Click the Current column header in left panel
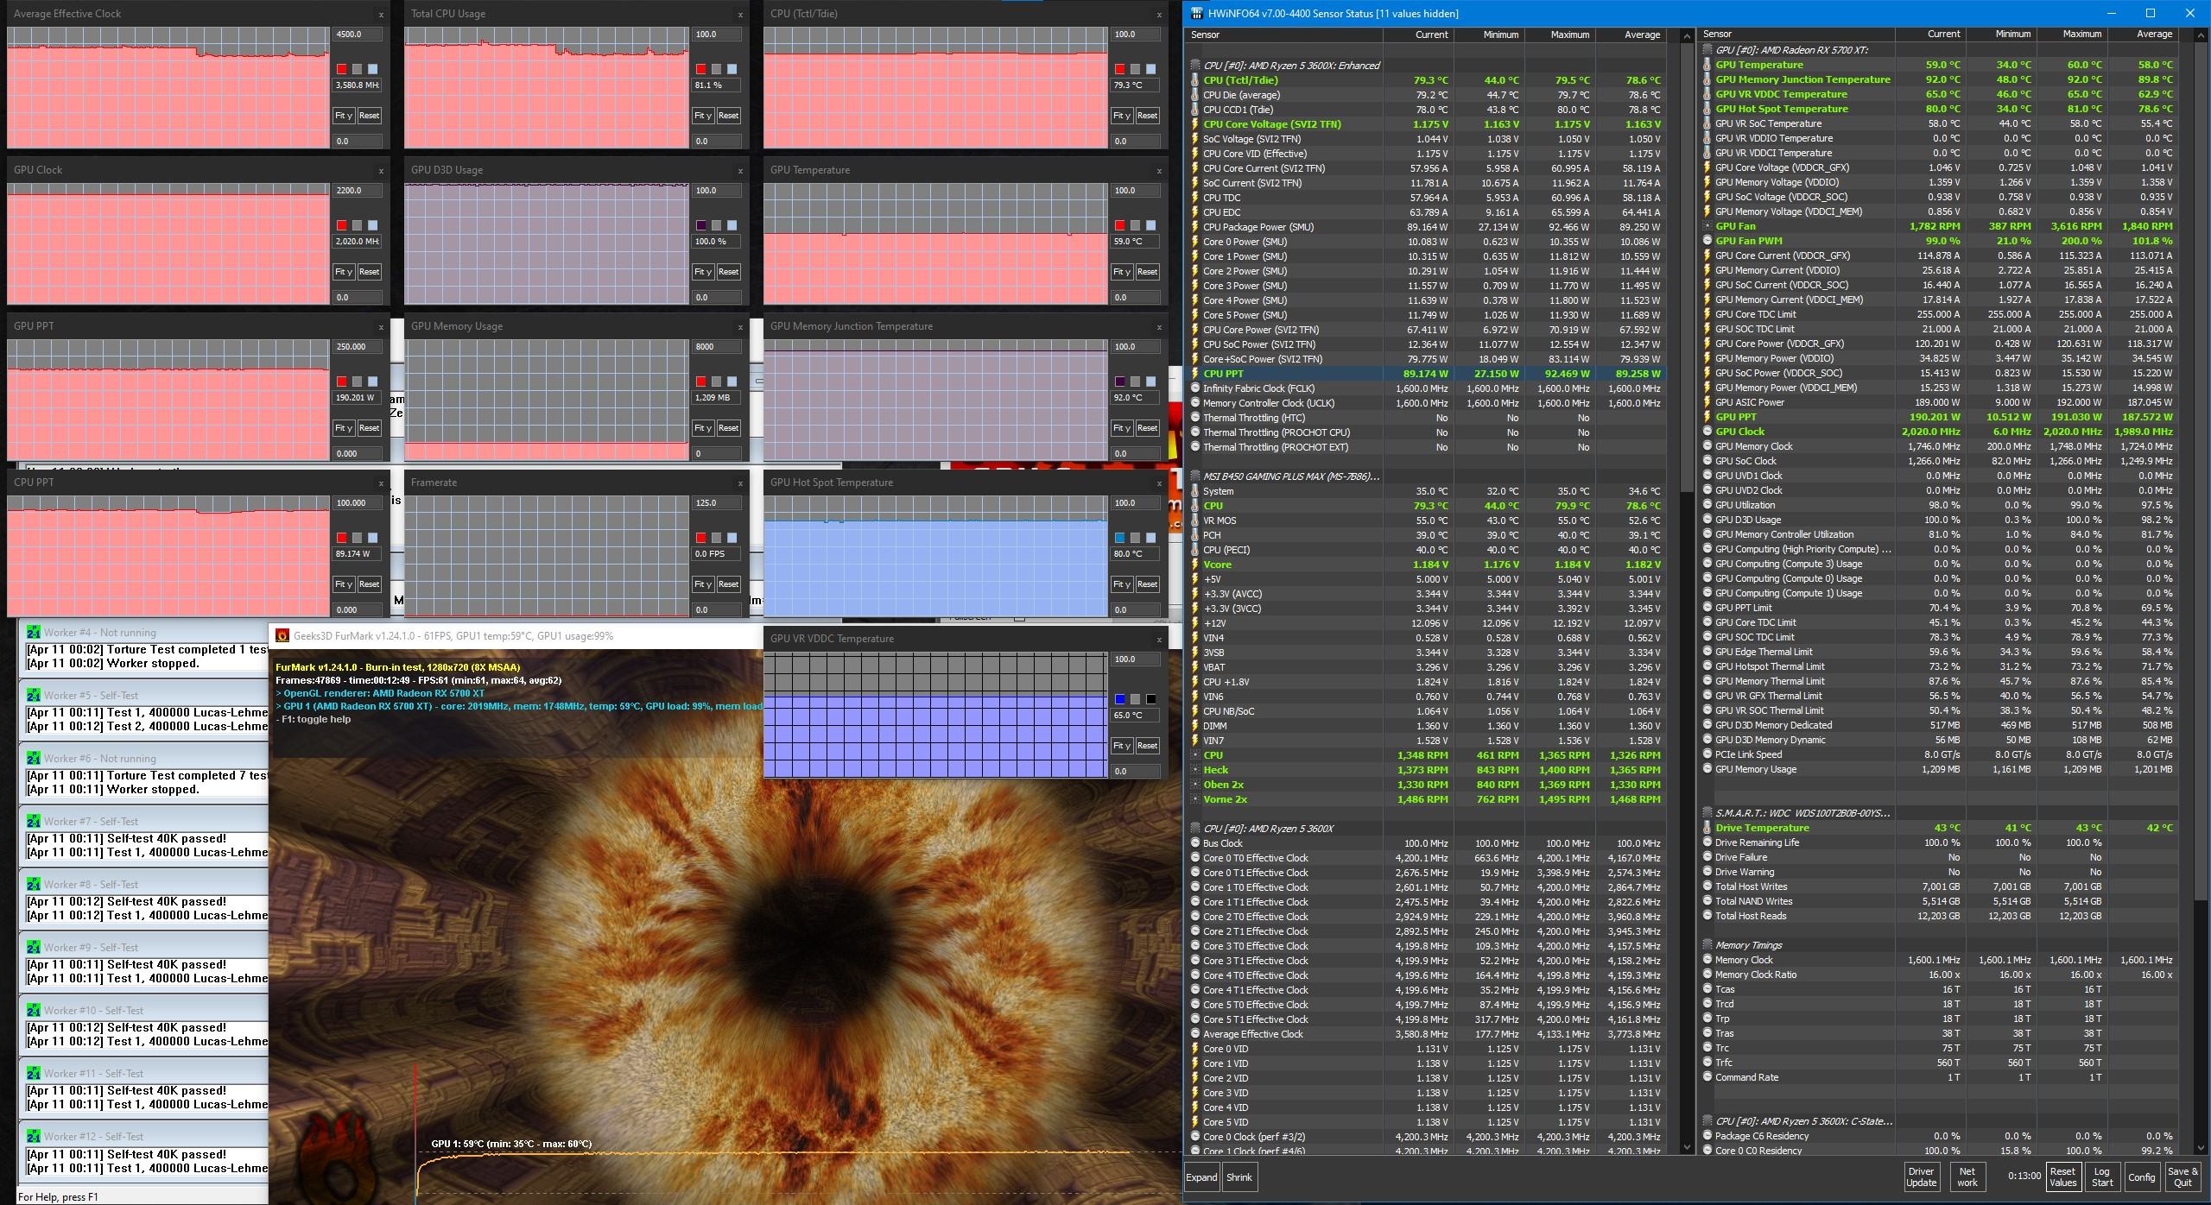 click(x=1419, y=35)
